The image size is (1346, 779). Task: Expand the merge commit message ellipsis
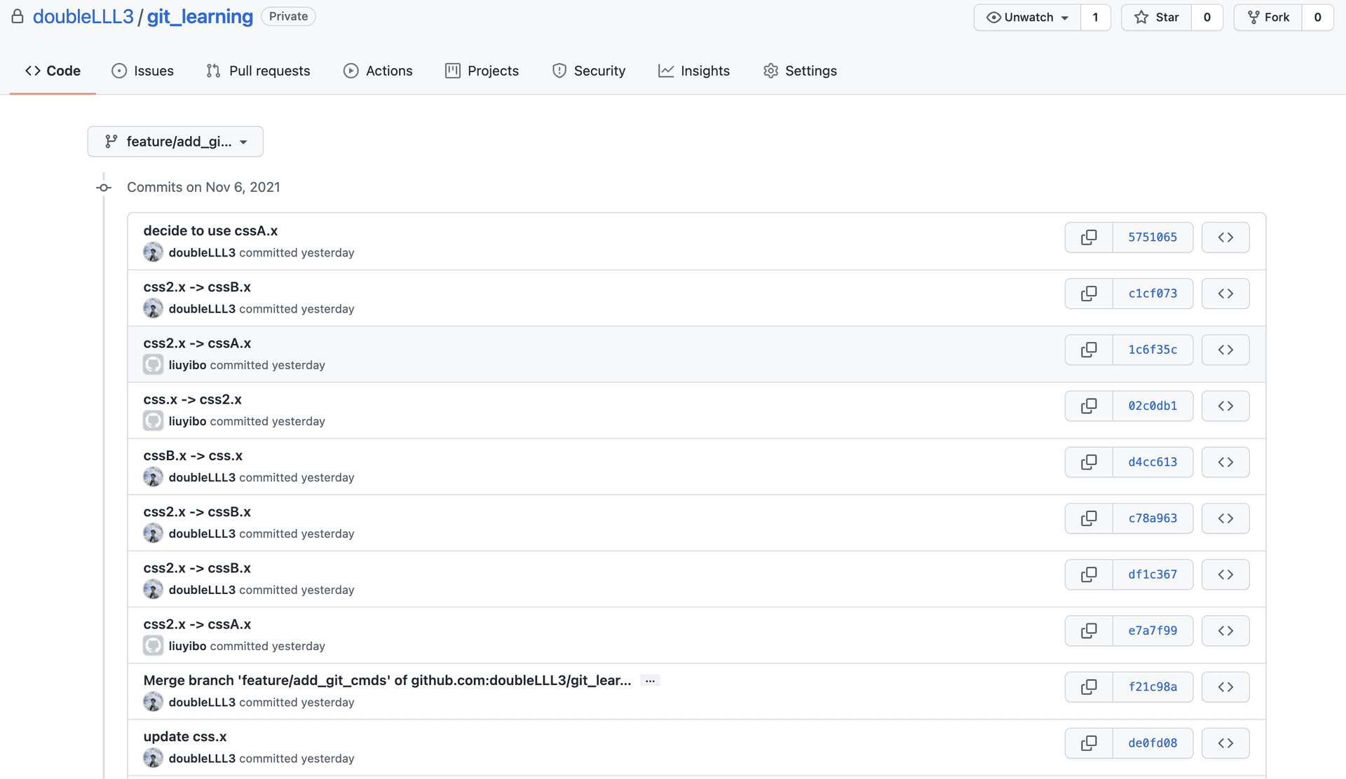click(650, 681)
